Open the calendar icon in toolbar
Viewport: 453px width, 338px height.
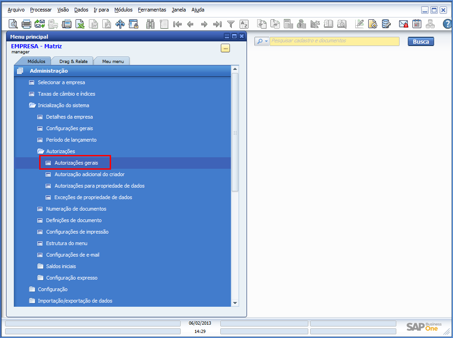417,24
